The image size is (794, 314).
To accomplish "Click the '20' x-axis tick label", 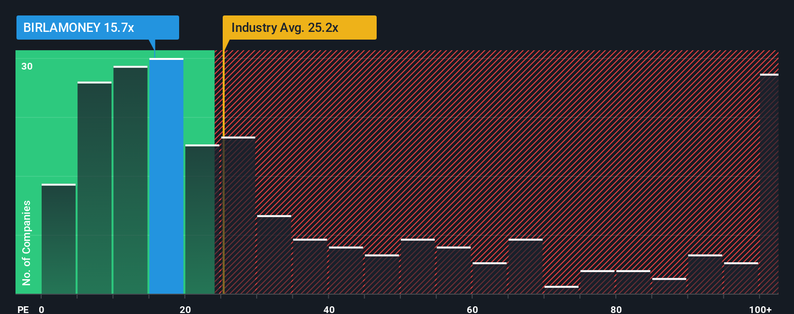I will pyautogui.click(x=185, y=309).
